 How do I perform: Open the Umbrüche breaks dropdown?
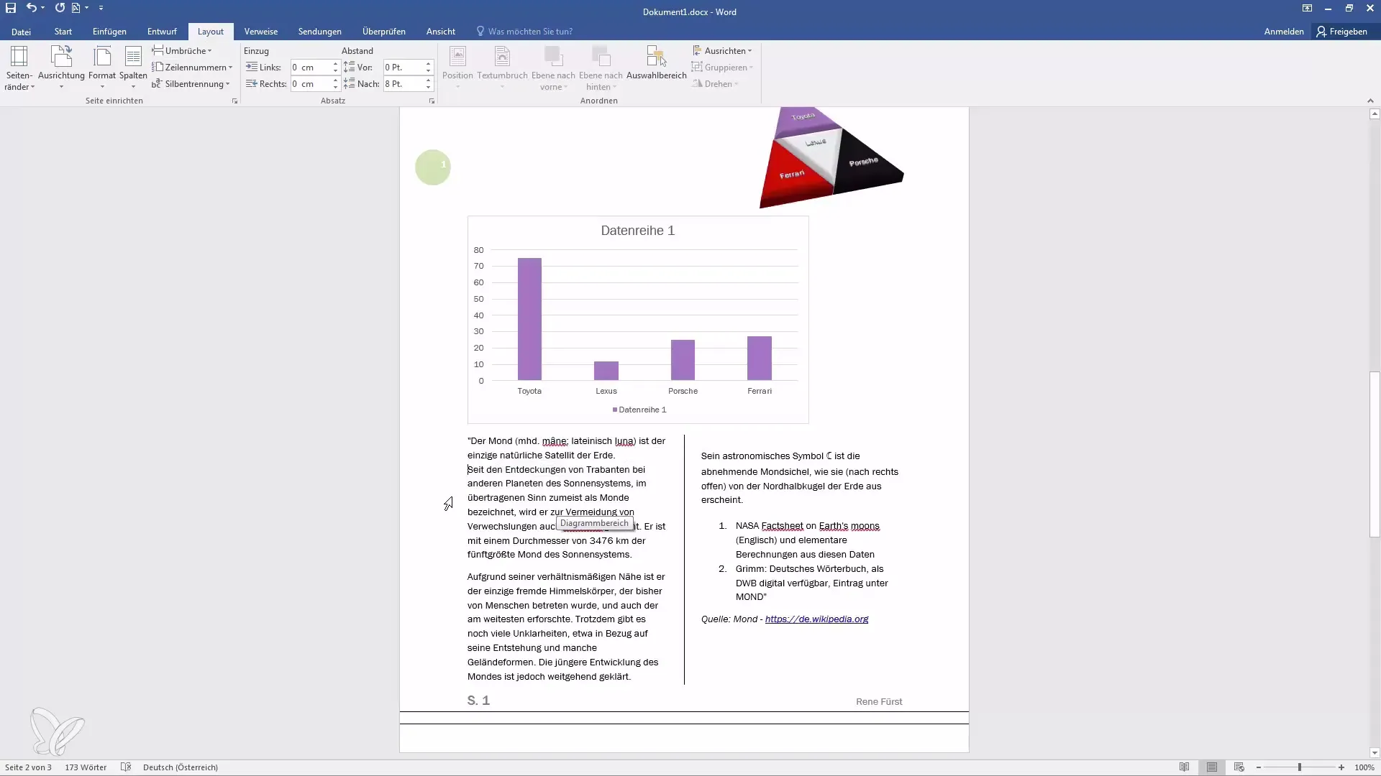click(x=182, y=50)
